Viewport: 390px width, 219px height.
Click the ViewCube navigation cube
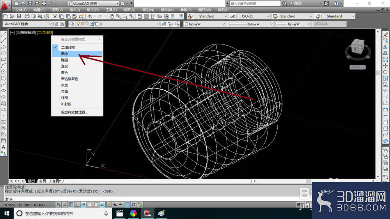358,48
